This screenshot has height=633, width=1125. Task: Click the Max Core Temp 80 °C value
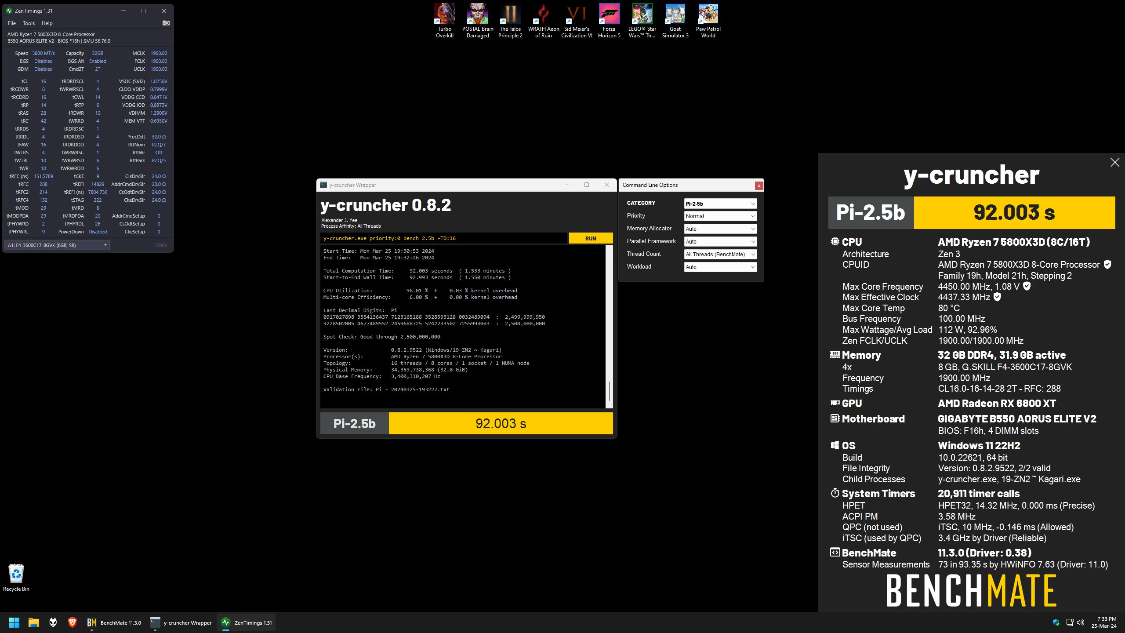pos(949,308)
